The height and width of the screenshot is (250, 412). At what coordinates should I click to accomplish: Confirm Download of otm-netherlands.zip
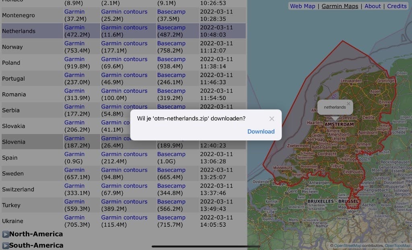pyautogui.click(x=261, y=132)
